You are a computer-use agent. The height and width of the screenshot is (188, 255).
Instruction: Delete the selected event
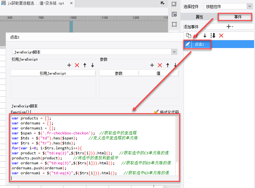pos(221,36)
